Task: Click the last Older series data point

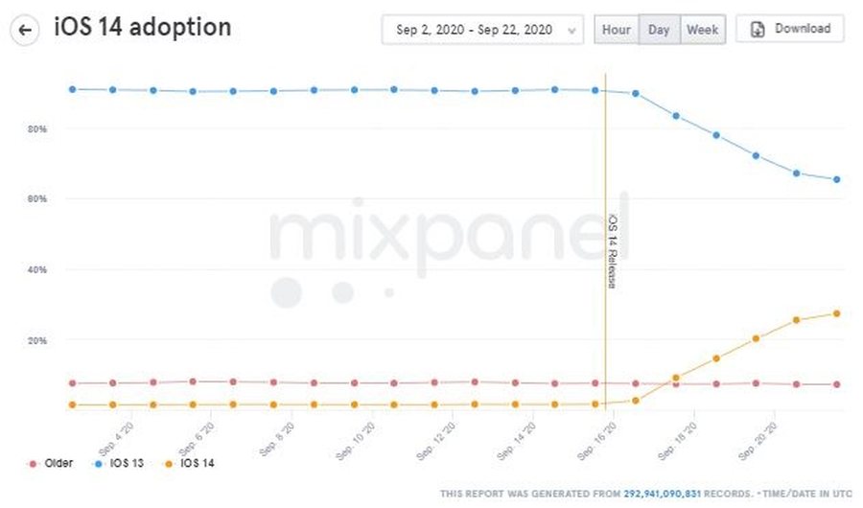Action: 837,384
